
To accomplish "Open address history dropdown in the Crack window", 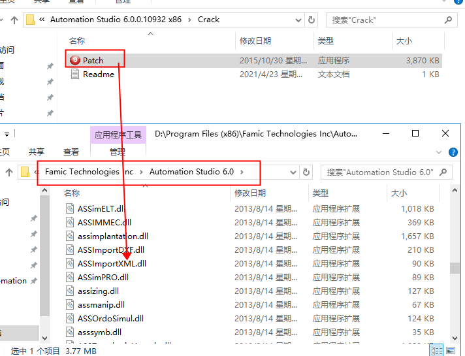I will 298,20.
